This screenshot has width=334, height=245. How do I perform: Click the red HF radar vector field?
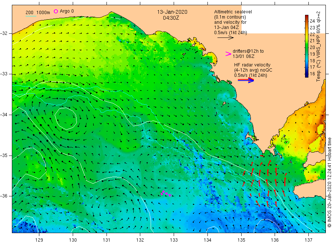265,181
